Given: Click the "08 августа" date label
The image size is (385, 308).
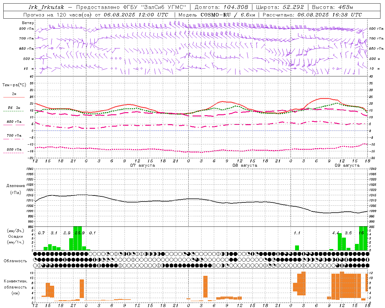Looking at the screenshot, I should click(x=245, y=165).
